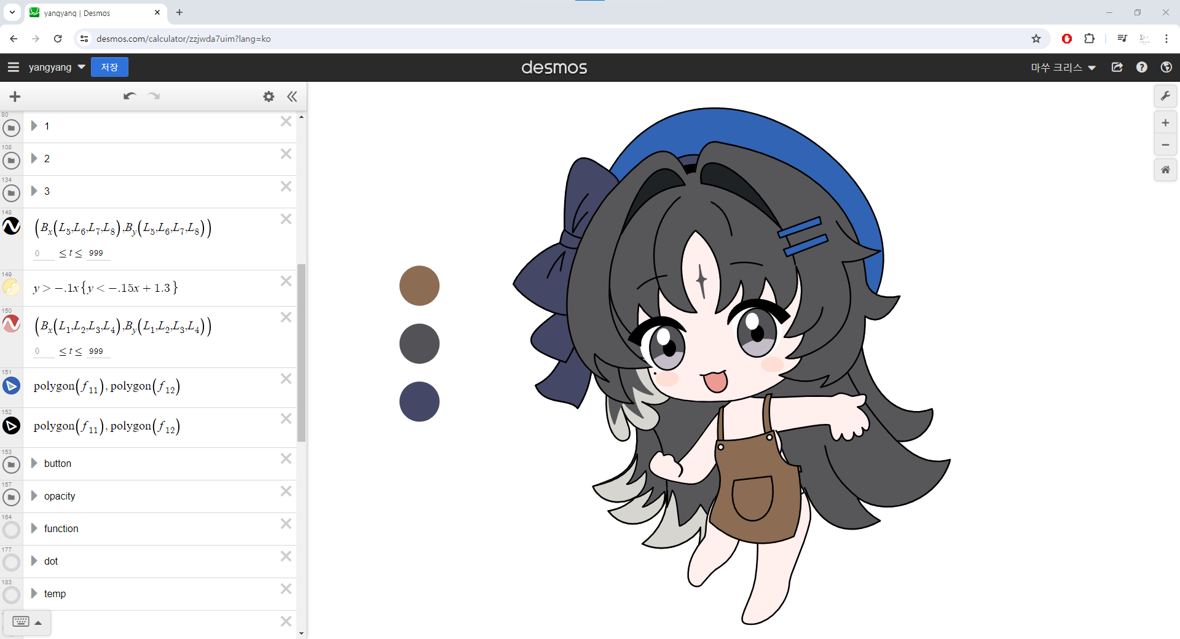
Task: Toggle the red L1 L2 parametric curve
Action: 11,324
